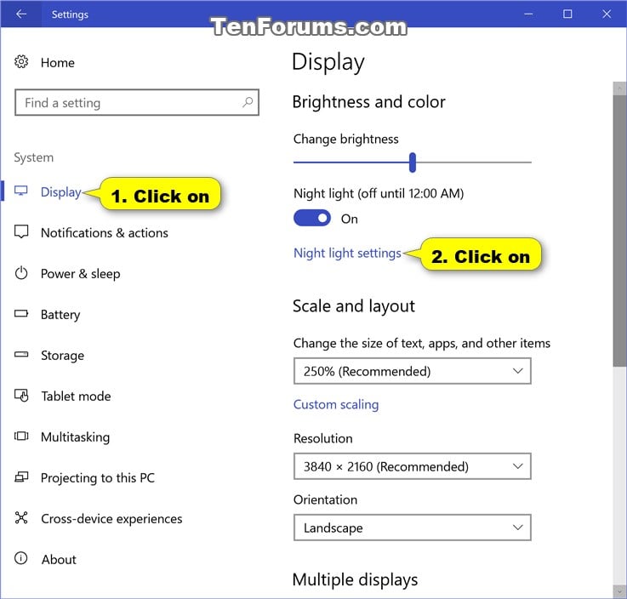627x599 pixels.
Task: Open Multitasking settings
Action: pyautogui.click(x=75, y=437)
